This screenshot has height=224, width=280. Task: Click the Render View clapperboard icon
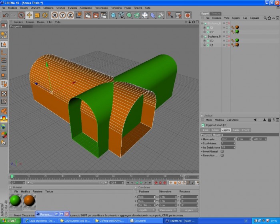point(88,15)
